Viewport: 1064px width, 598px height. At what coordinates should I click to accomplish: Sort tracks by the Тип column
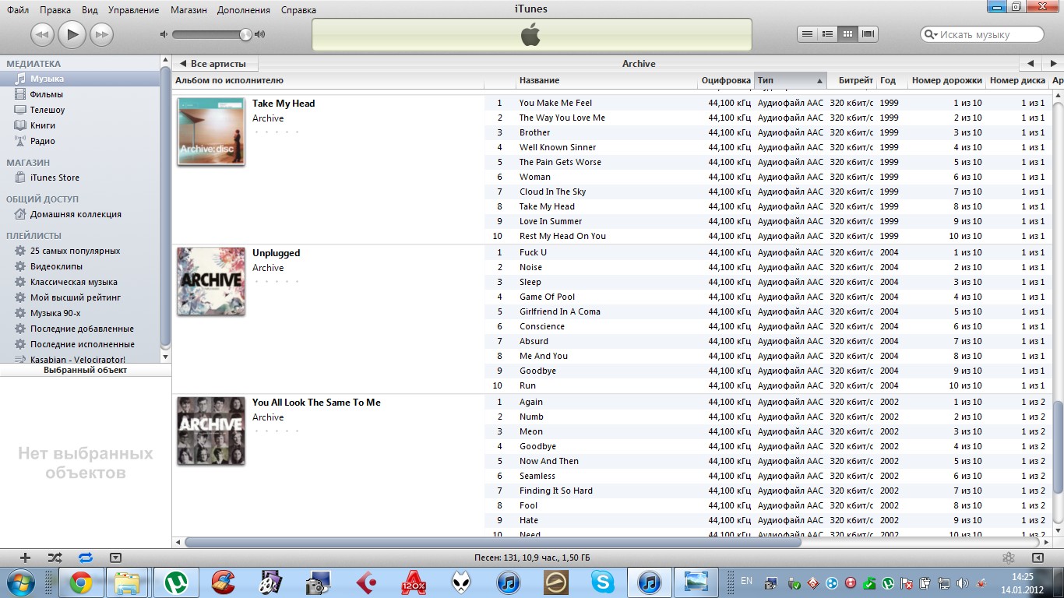790,80
